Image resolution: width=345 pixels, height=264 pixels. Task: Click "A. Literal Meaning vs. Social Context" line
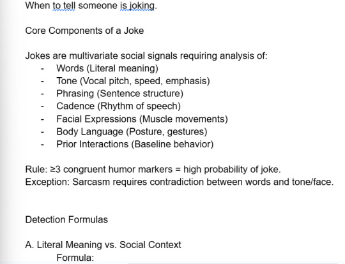pos(103,245)
